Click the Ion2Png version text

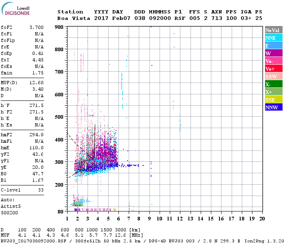point(264,241)
